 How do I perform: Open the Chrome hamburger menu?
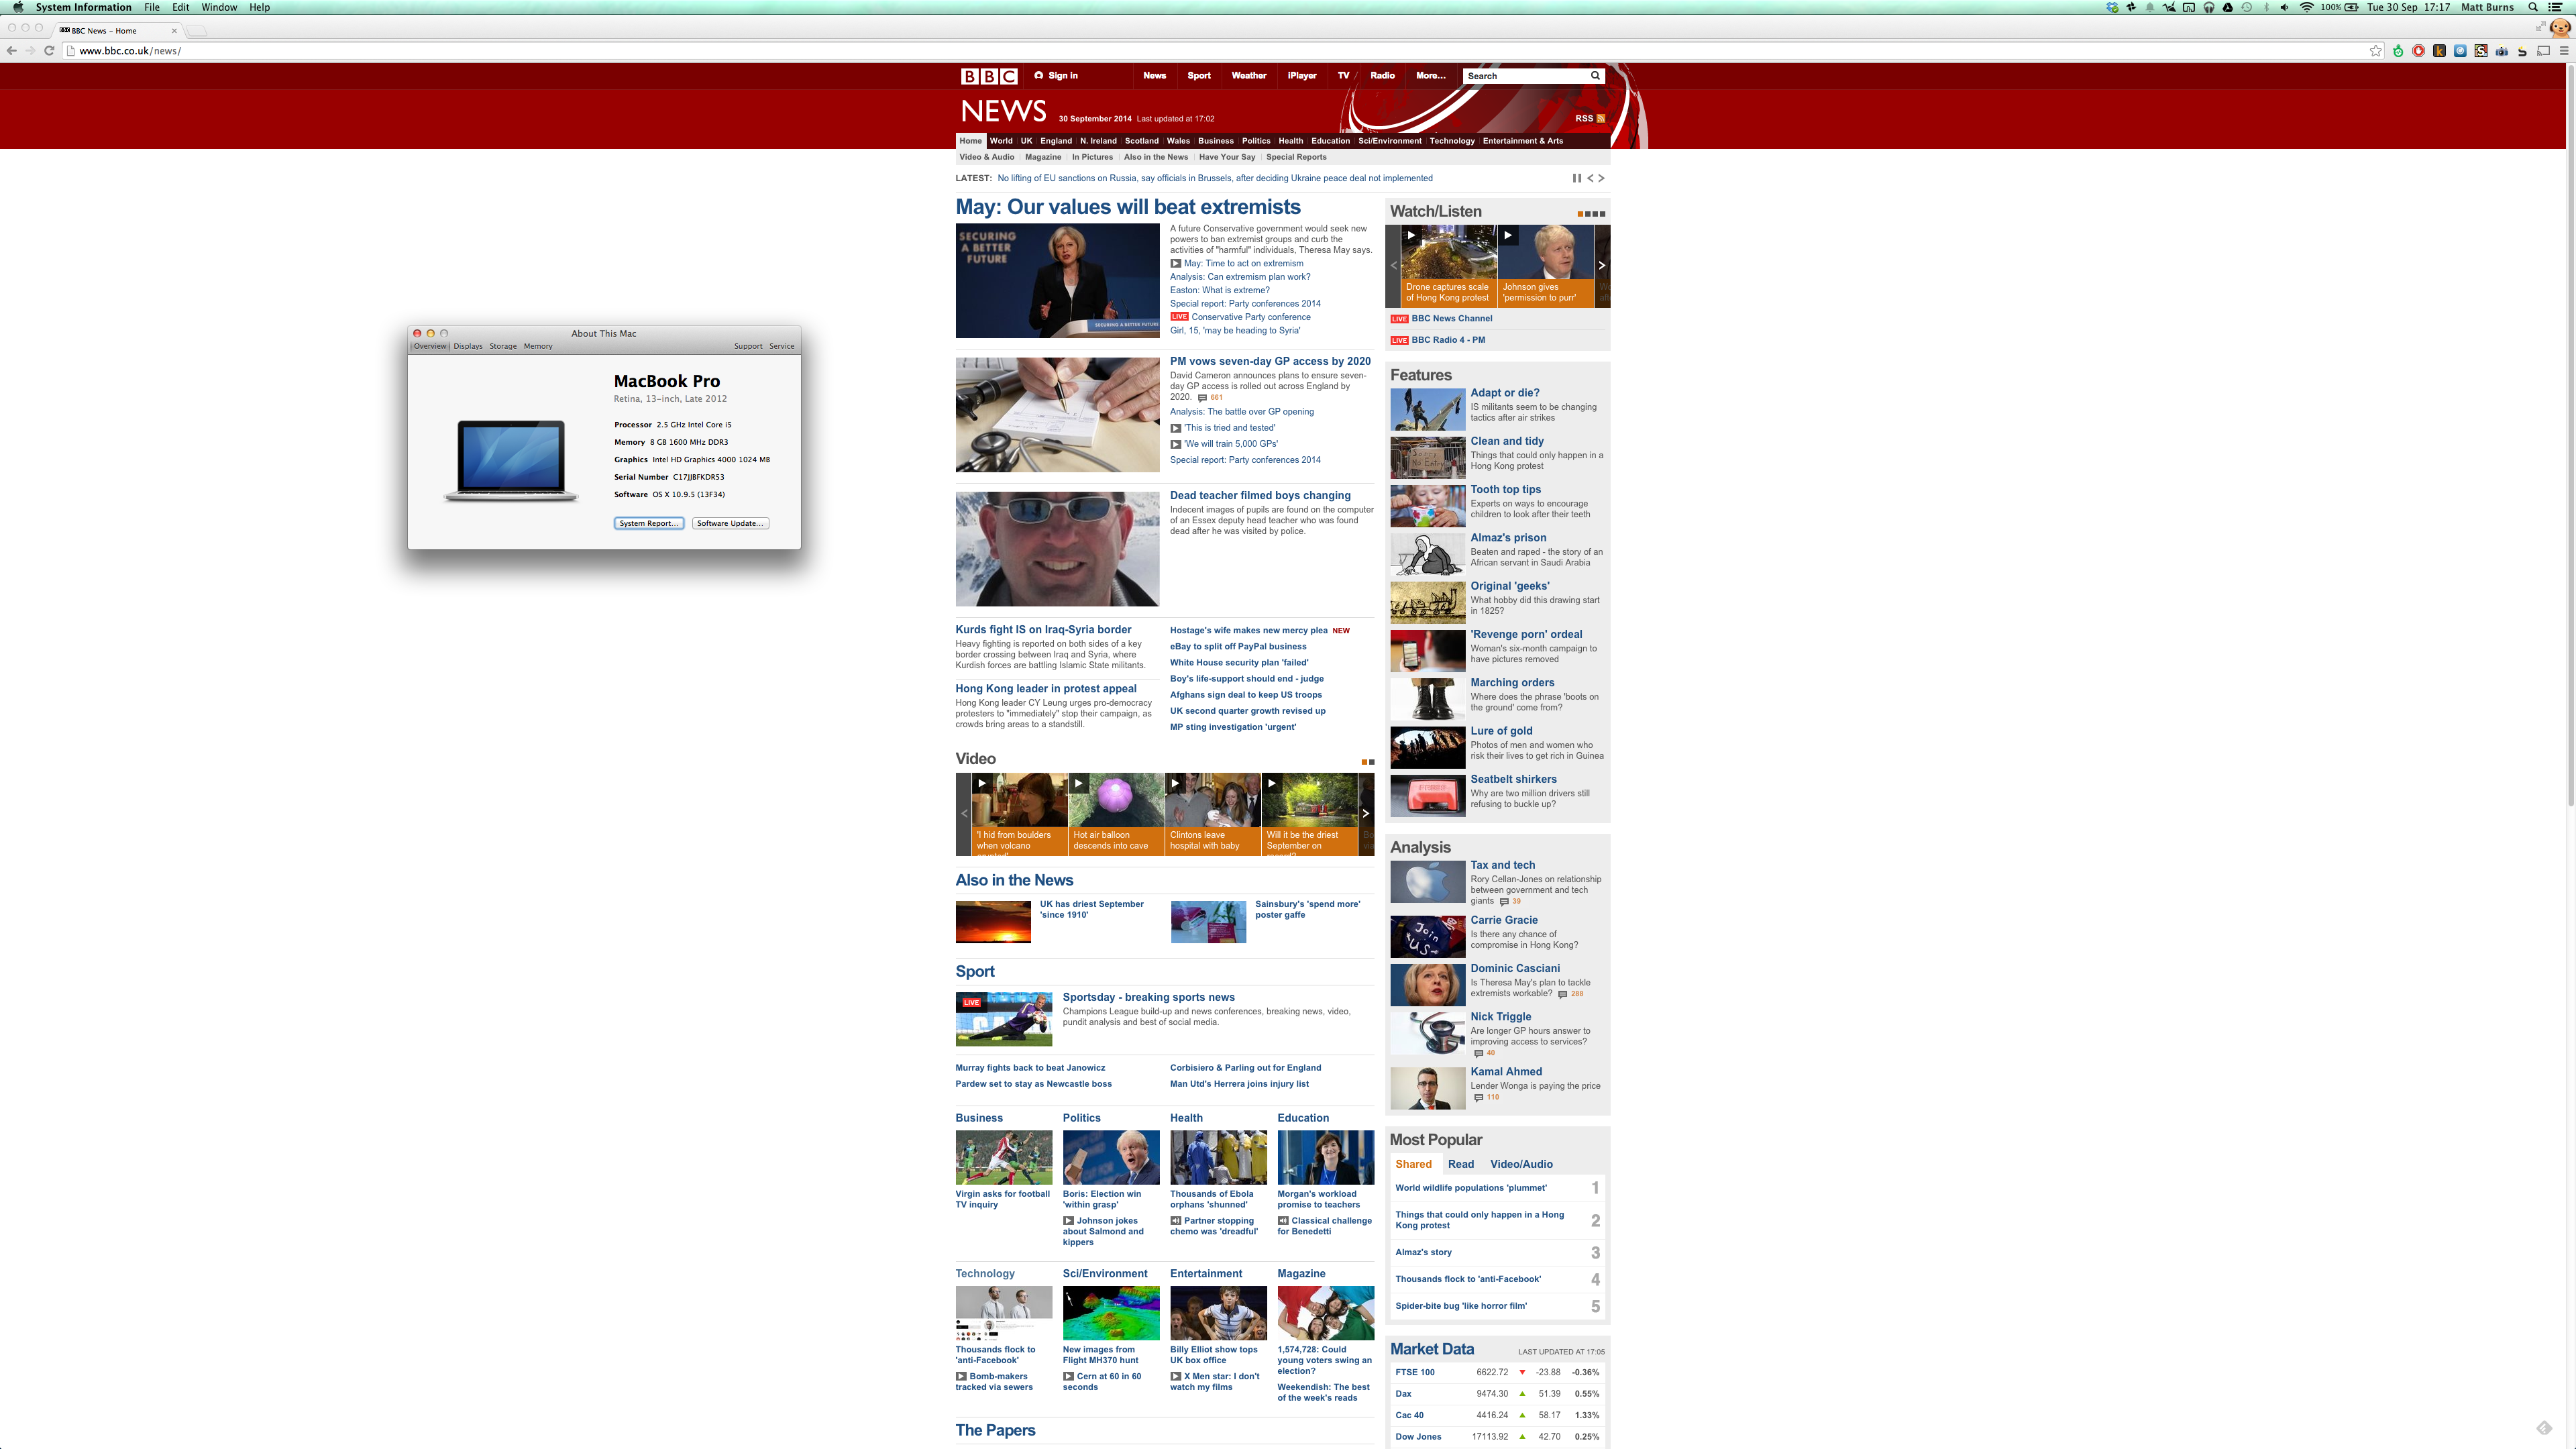point(2563,51)
